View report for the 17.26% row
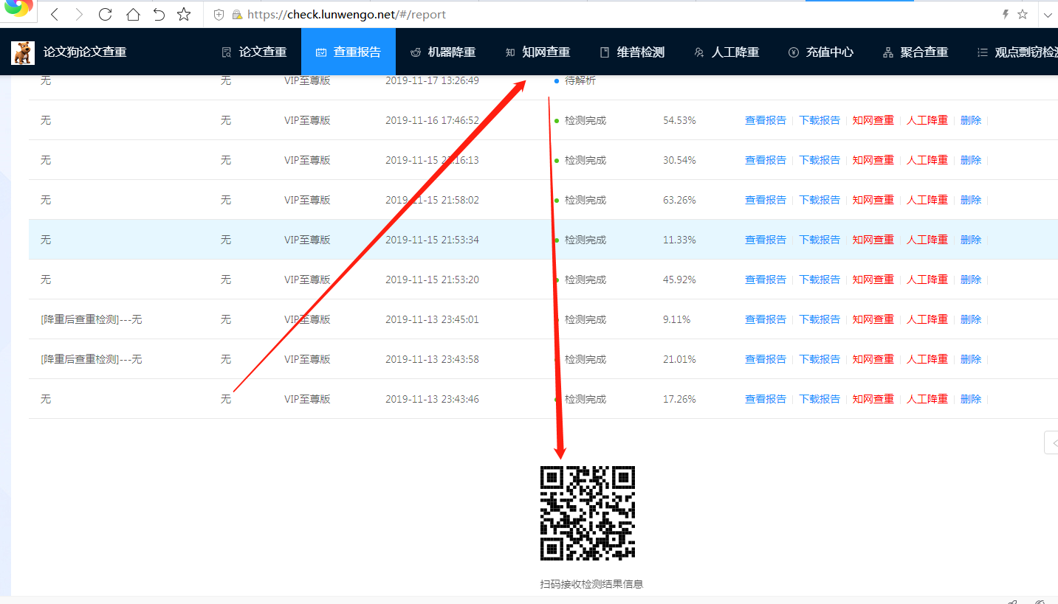The height and width of the screenshot is (604, 1058). pyautogui.click(x=766, y=399)
